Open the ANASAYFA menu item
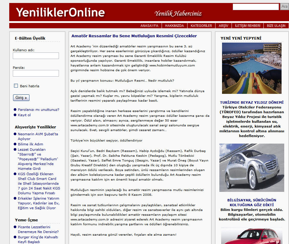The image size is (289, 244). [149, 26]
